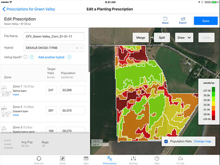
Task: Open the Data tab icon
Action: coord(86,158)
